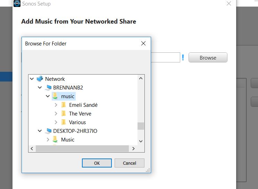Expand The Verve folder
This screenshot has width=258, height=189.
click(56, 113)
